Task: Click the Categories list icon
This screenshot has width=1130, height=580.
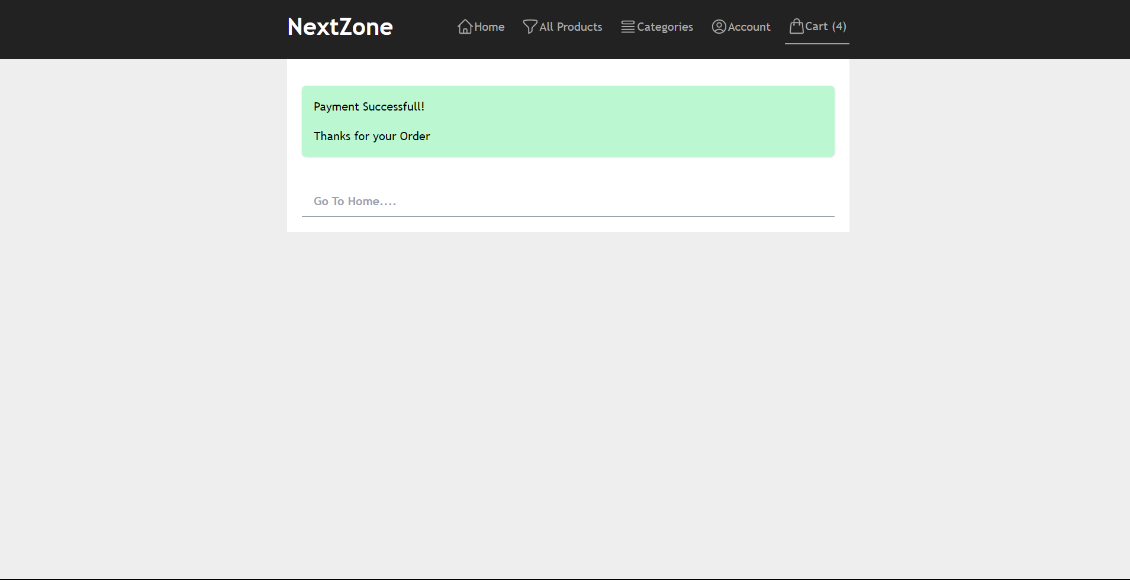Action: pos(627,27)
